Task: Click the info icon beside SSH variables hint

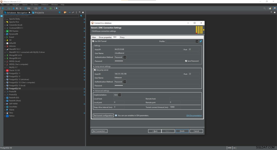Action: point(116,115)
